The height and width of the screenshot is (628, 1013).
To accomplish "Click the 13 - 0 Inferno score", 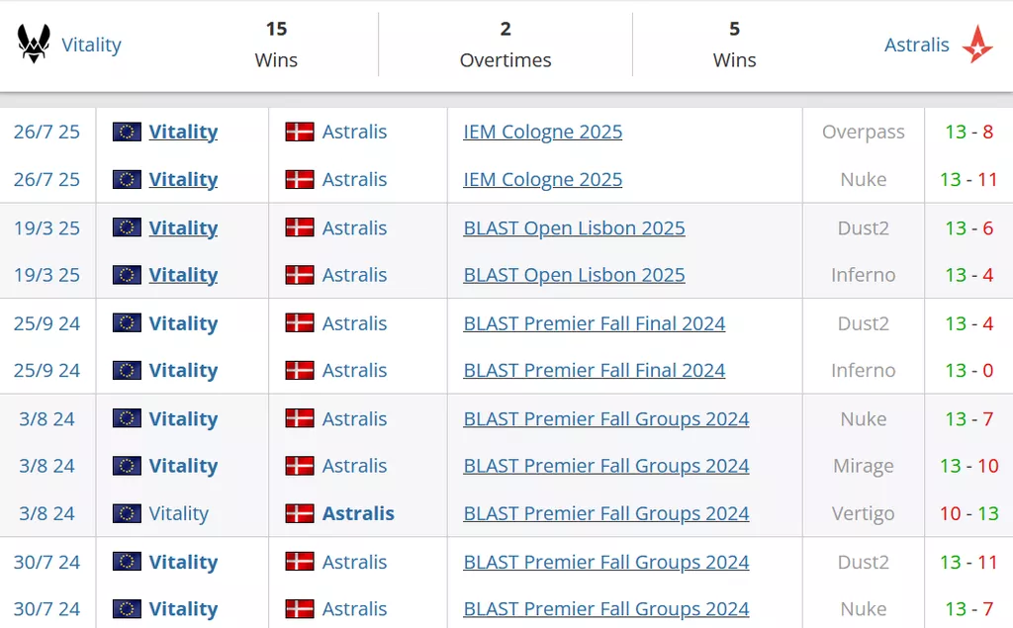I will (x=968, y=370).
